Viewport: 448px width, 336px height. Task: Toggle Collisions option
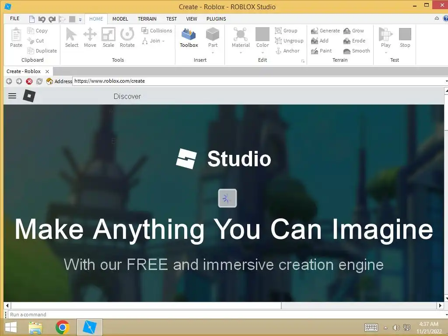point(157,31)
